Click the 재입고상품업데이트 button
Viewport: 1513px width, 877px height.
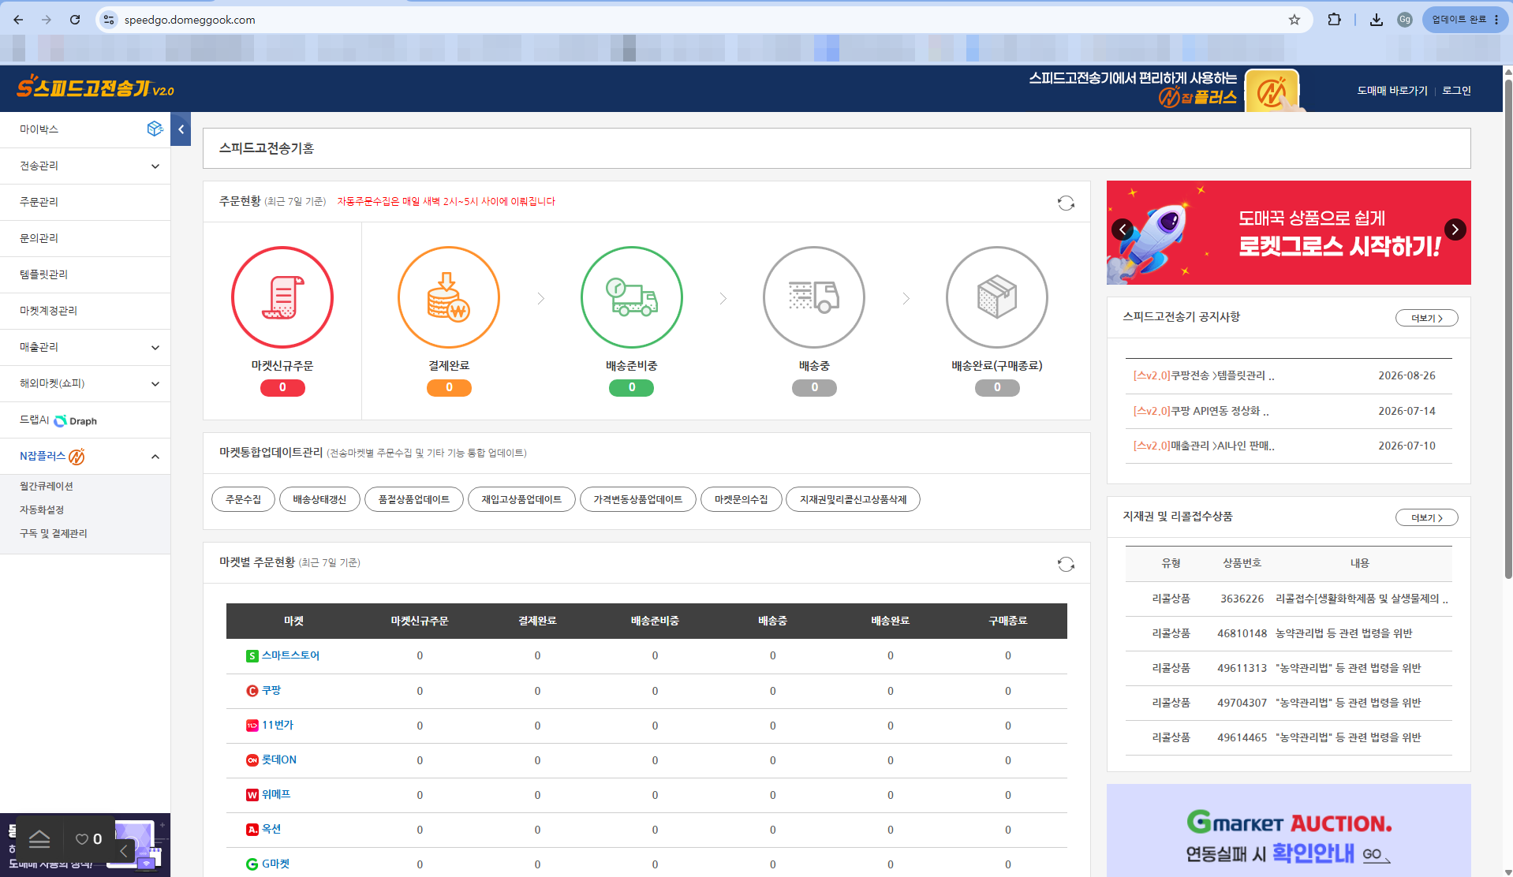tap(521, 499)
